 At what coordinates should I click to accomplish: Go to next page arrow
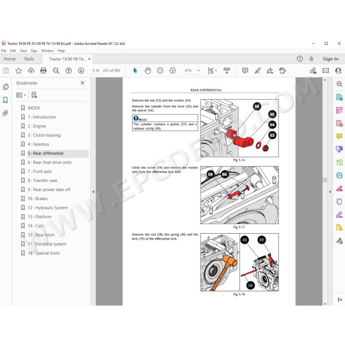[81, 70]
